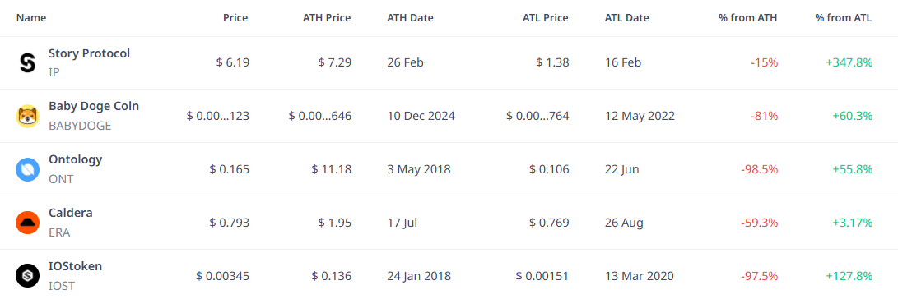Screen dimensions: 898x299
Task: Sort by ATH Date column header
Action: 410,18
